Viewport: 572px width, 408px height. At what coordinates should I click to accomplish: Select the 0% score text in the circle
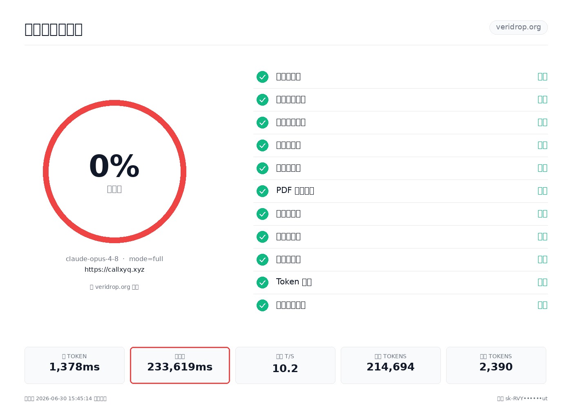[x=114, y=166]
